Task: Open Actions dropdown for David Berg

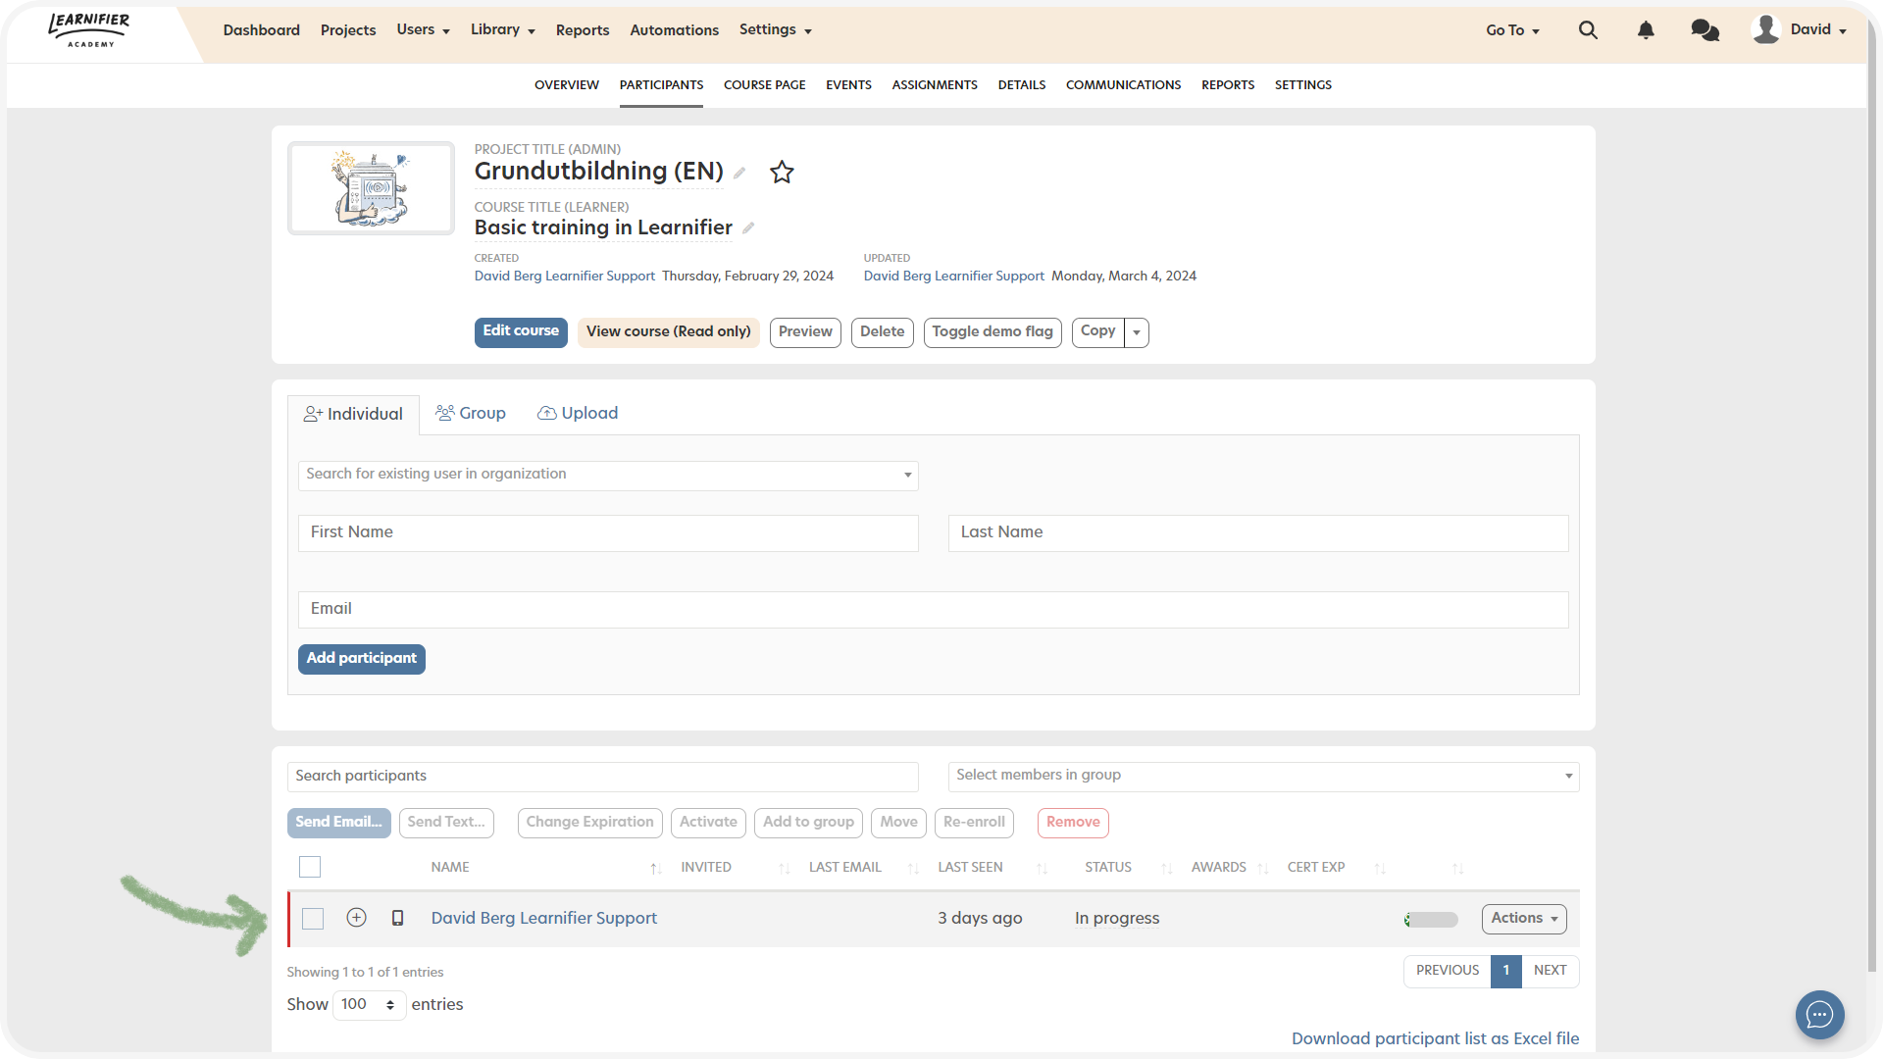Action: (1524, 919)
